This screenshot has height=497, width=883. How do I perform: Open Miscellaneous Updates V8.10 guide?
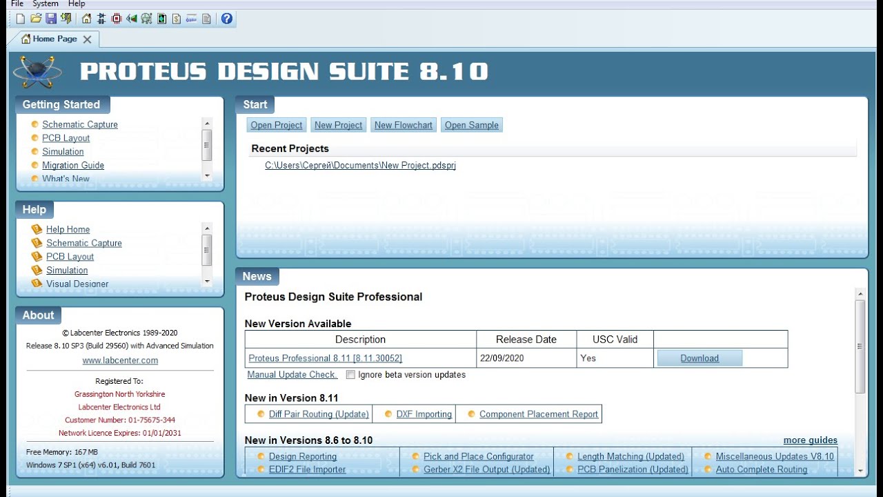coord(775,456)
